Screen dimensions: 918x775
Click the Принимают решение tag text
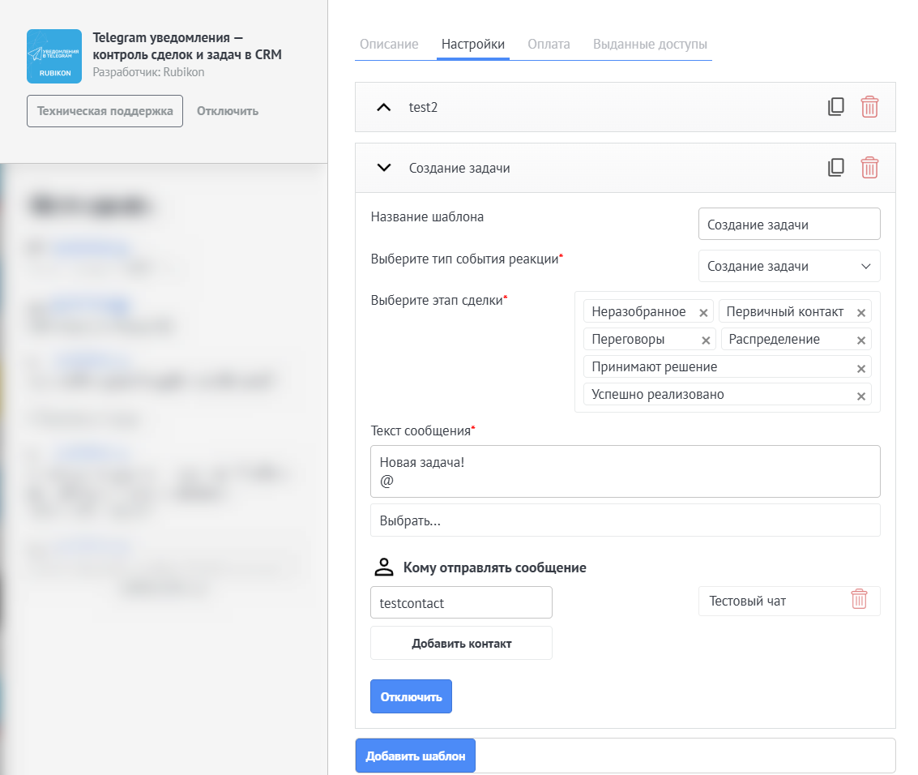click(x=654, y=366)
